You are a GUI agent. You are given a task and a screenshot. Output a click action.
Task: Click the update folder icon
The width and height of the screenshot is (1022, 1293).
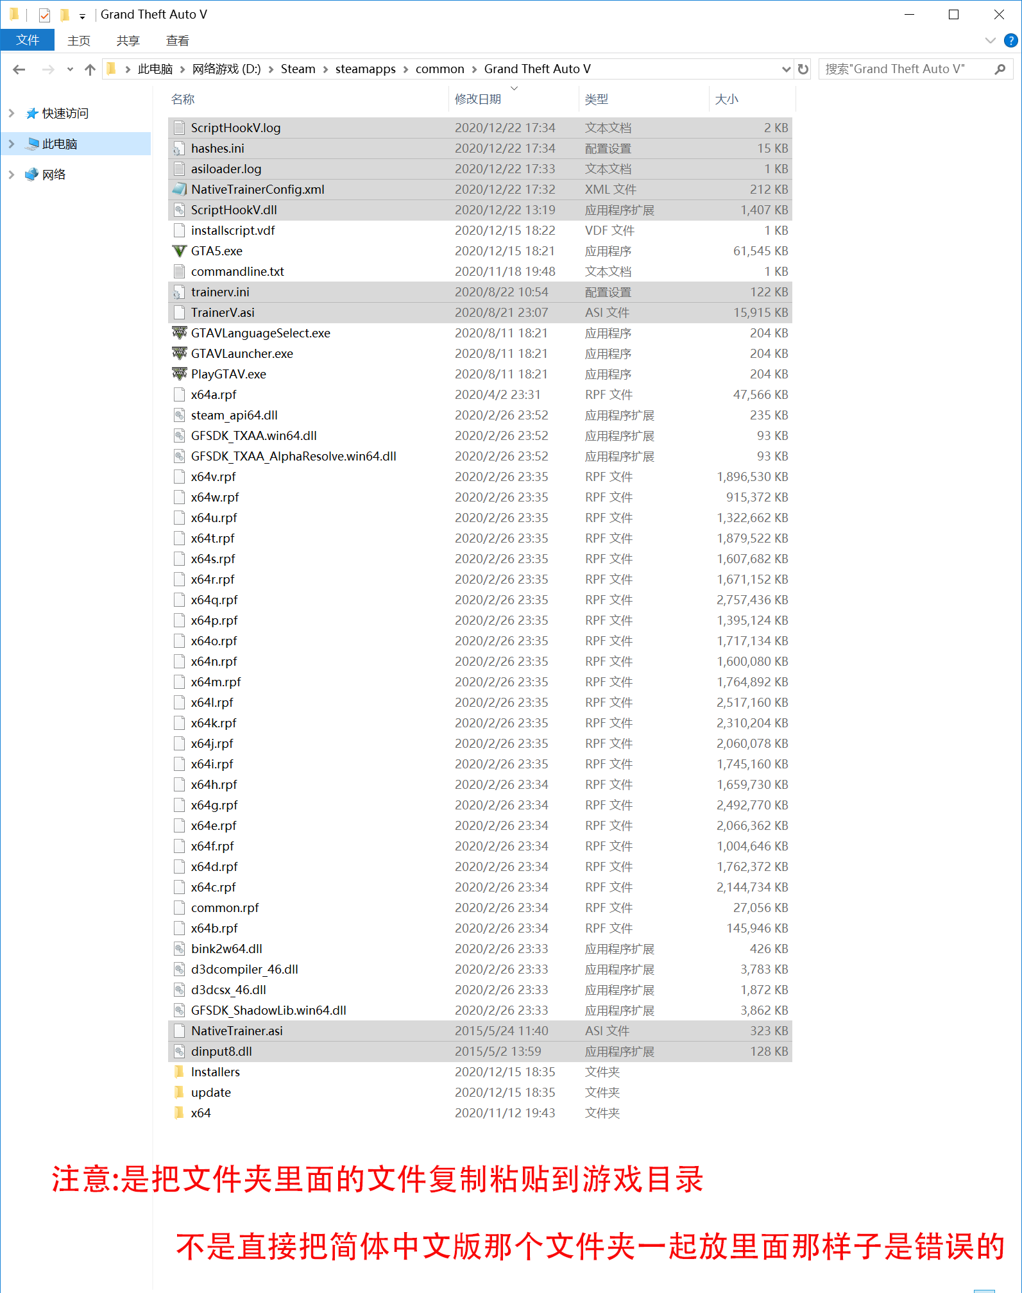[x=180, y=1092]
